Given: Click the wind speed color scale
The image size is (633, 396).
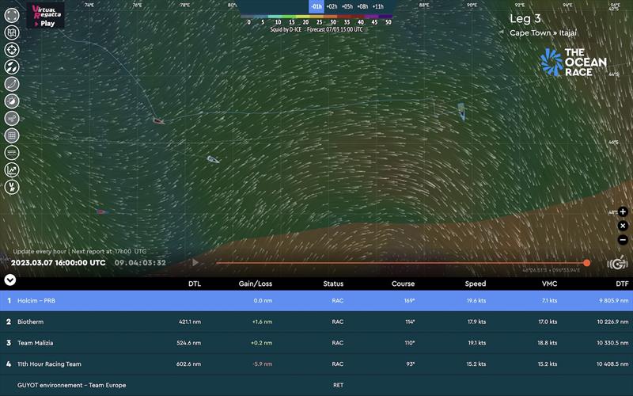Looking at the screenshot, I should click(x=316, y=17).
